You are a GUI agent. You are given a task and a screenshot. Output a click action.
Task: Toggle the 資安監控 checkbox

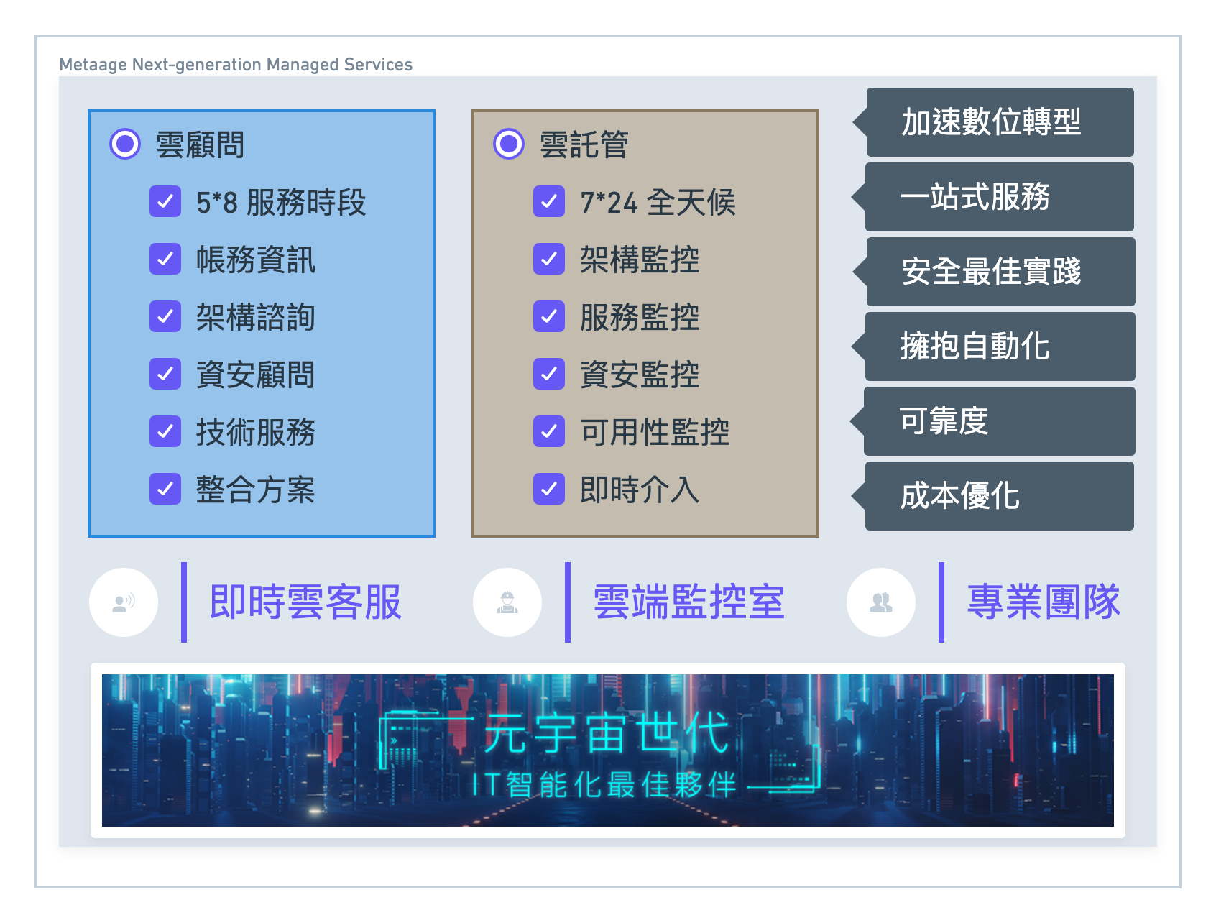pyautogui.click(x=550, y=375)
